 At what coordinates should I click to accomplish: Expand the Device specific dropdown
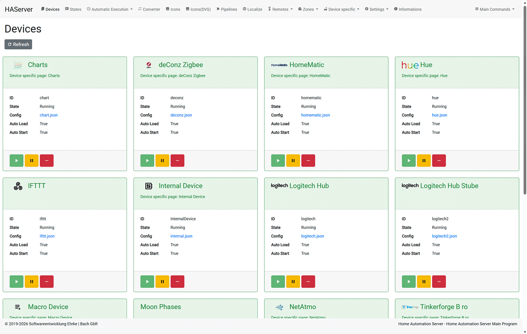coord(341,9)
